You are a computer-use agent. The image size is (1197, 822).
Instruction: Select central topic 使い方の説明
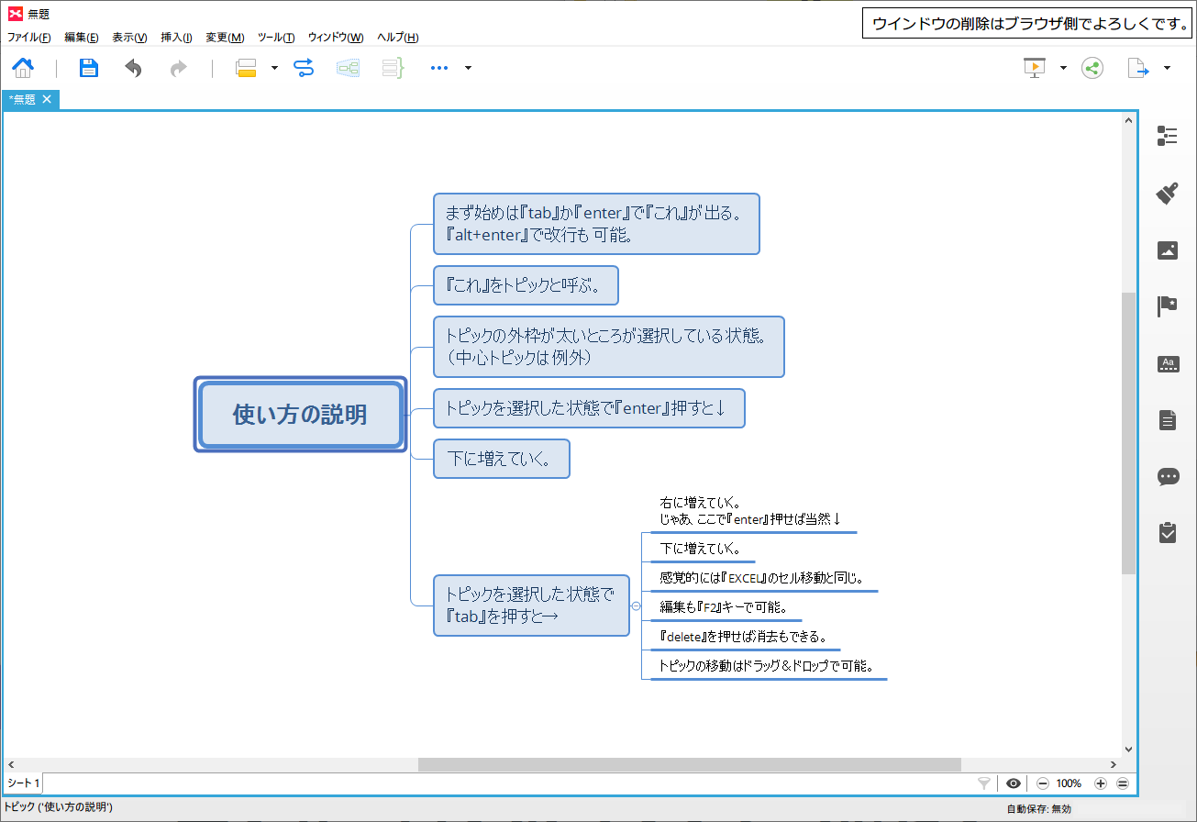tap(300, 415)
